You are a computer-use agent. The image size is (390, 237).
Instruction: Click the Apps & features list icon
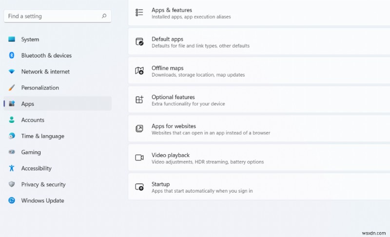(x=139, y=13)
